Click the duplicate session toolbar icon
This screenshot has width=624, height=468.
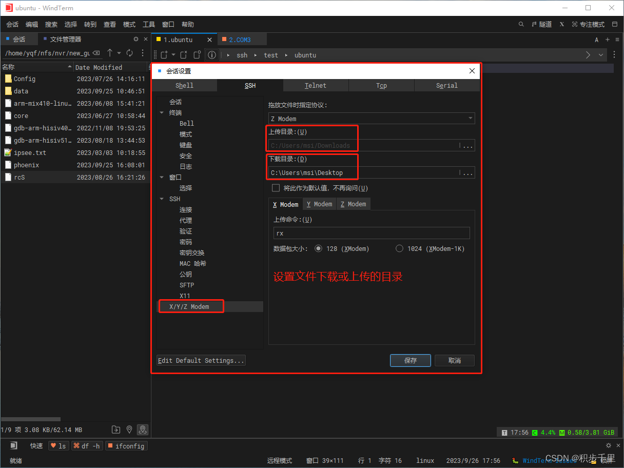click(197, 55)
